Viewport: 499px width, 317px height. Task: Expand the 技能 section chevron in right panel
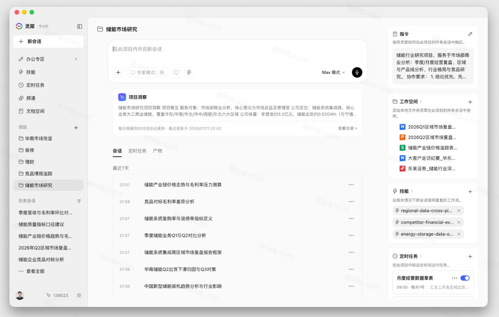click(x=412, y=191)
